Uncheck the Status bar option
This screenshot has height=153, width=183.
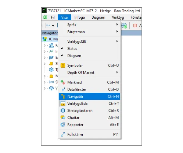[x=72, y=49]
